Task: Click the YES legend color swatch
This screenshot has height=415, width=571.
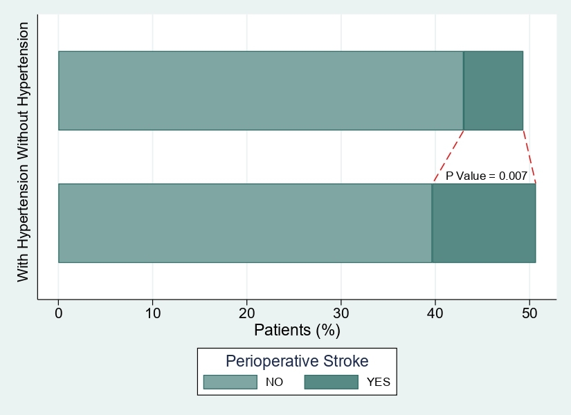Action: (x=332, y=382)
